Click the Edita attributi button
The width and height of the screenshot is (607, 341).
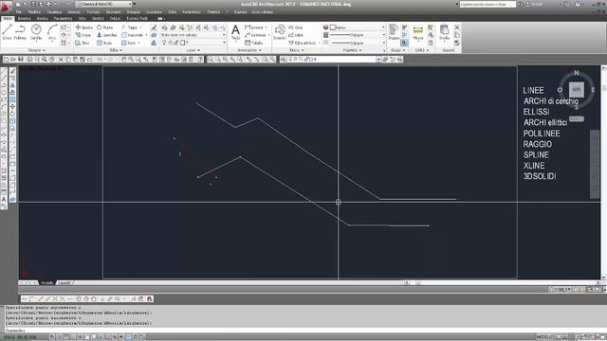coord(303,43)
